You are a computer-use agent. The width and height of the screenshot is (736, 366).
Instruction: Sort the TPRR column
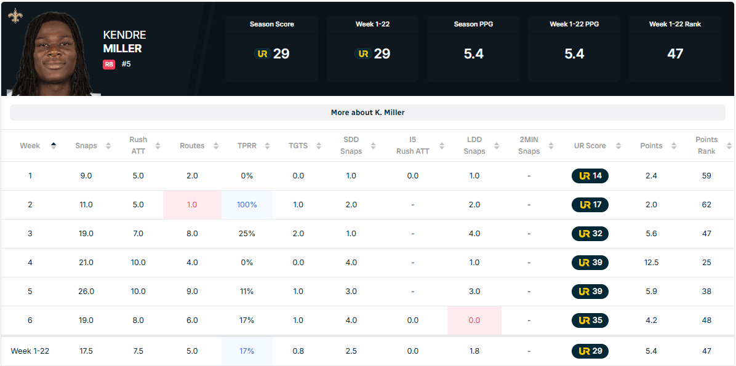268,146
